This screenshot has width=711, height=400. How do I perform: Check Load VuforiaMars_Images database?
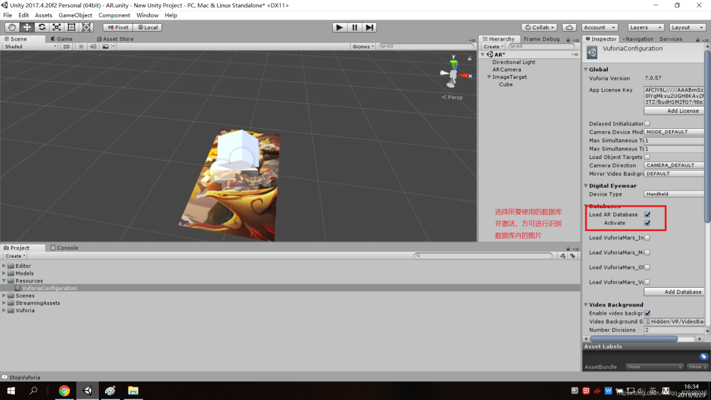click(x=647, y=238)
